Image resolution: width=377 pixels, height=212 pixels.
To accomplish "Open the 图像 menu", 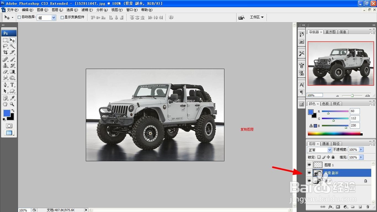I will click(x=43, y=10).
